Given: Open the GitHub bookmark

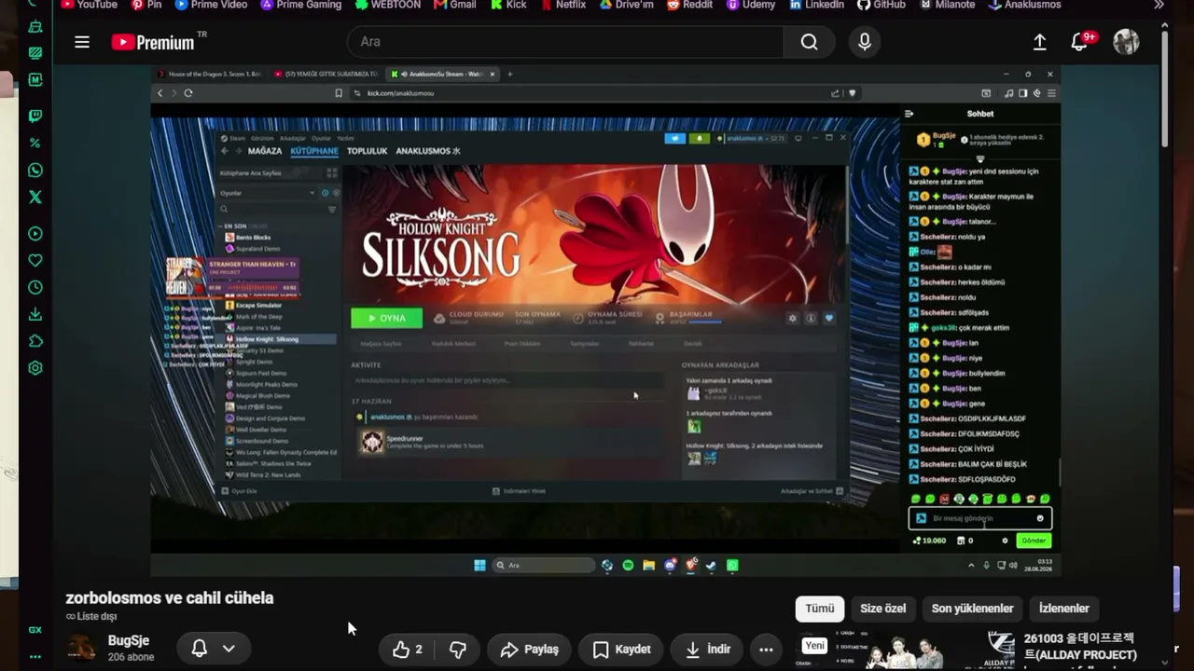Looking at the screenshot, I should pos(881,5).
